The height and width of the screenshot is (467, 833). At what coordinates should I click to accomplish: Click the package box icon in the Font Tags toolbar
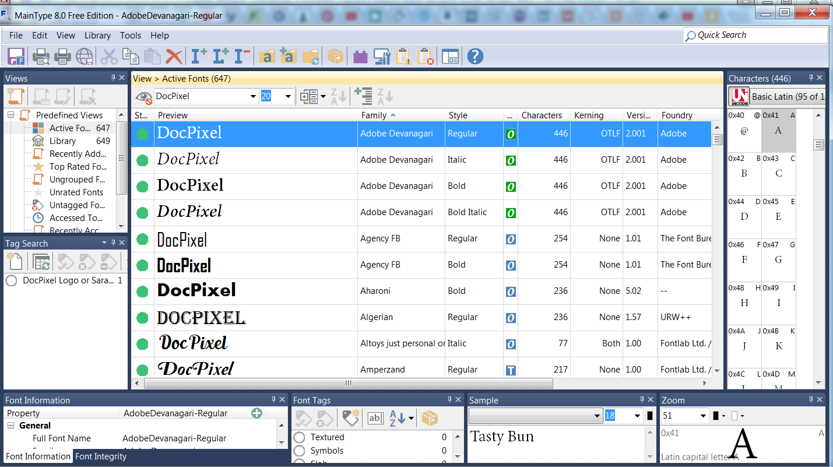point(430,418)
